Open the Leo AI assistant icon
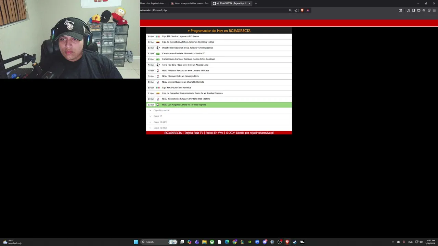This screenshot has width=438, height=246. click(424, 10)
